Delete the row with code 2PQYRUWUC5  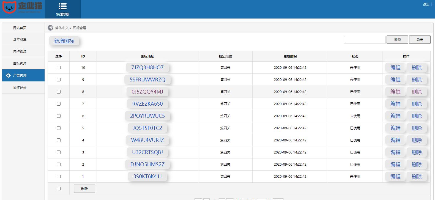[417, 116]
